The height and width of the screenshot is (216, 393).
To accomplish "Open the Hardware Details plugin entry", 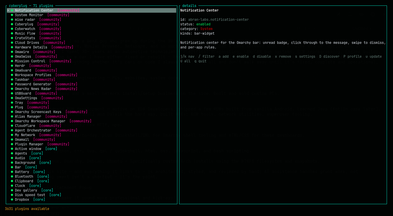I will click(92, 47).
